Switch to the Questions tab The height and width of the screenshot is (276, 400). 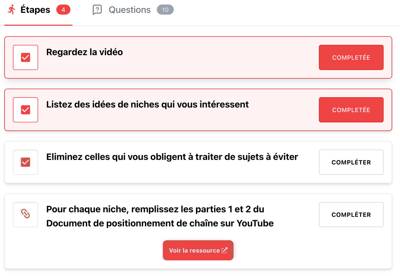point(130,10)
